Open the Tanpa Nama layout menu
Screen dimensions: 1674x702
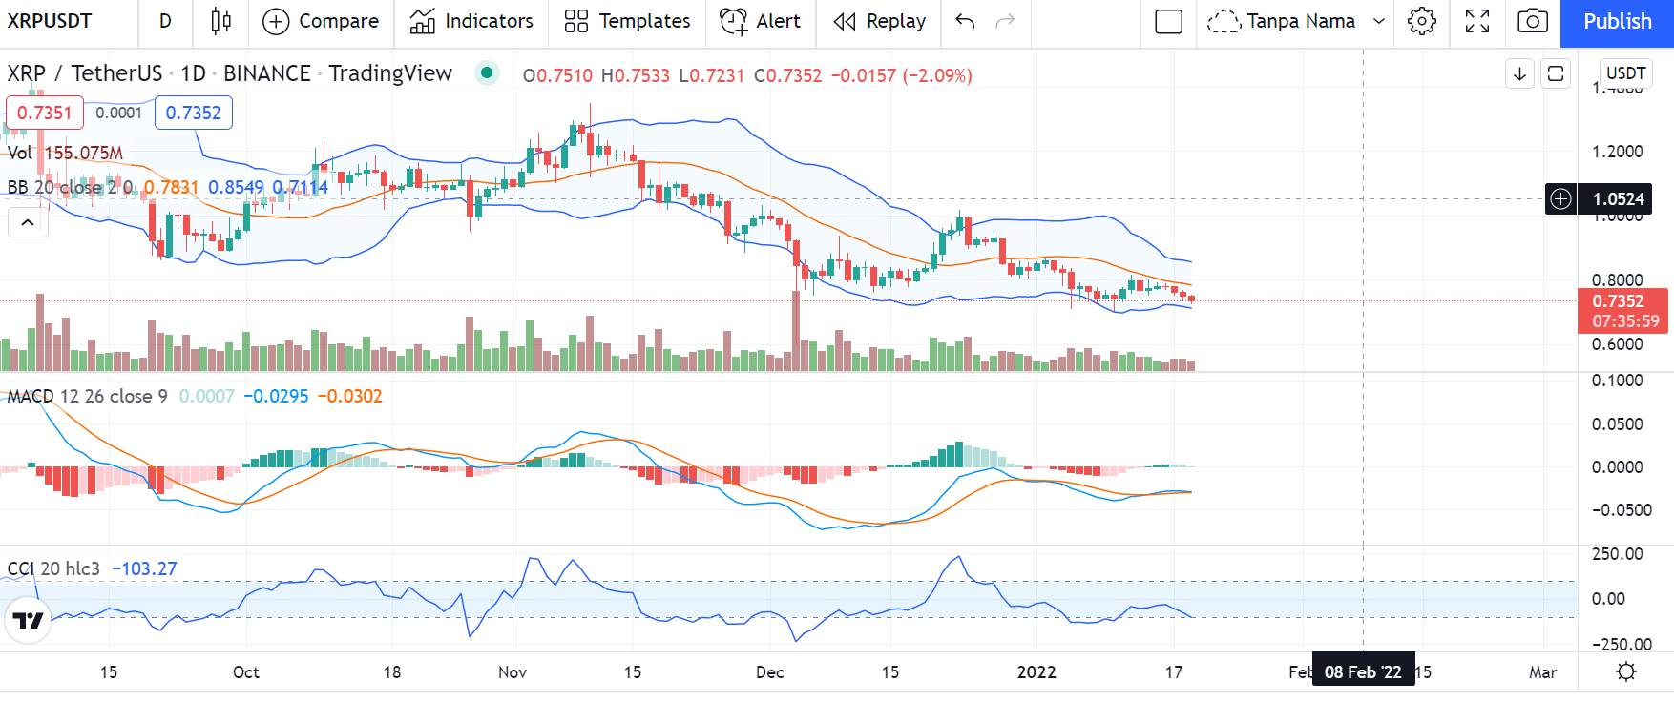point(1282,21)
